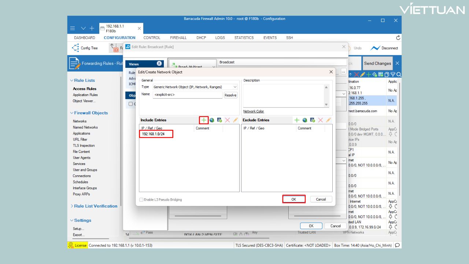Enable L3 Pseudo Bridging checkbox
Image resolution: width=469 pixels, height=264 pixels.
coord(141,200)
